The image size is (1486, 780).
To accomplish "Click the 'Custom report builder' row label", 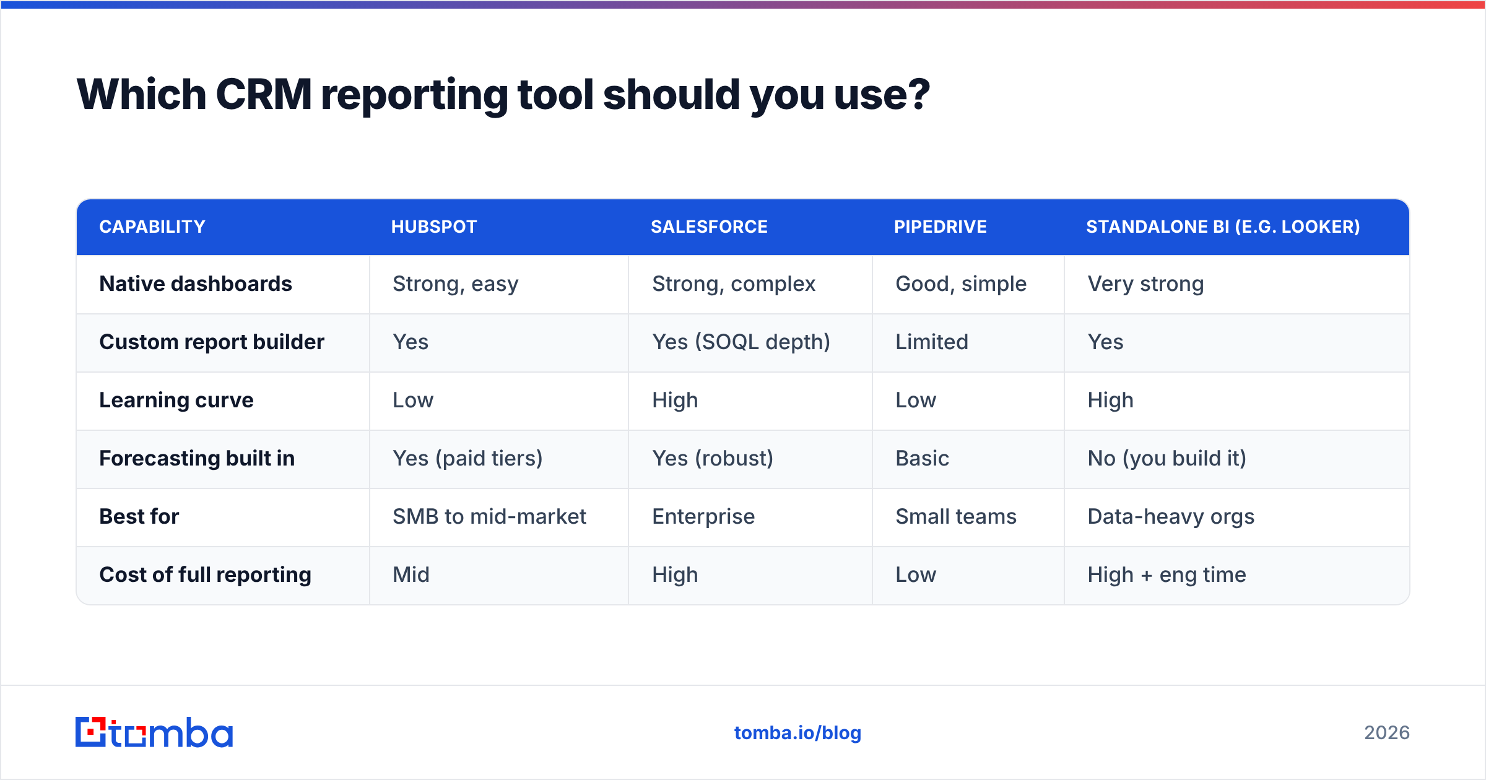I will click(212, 342).
